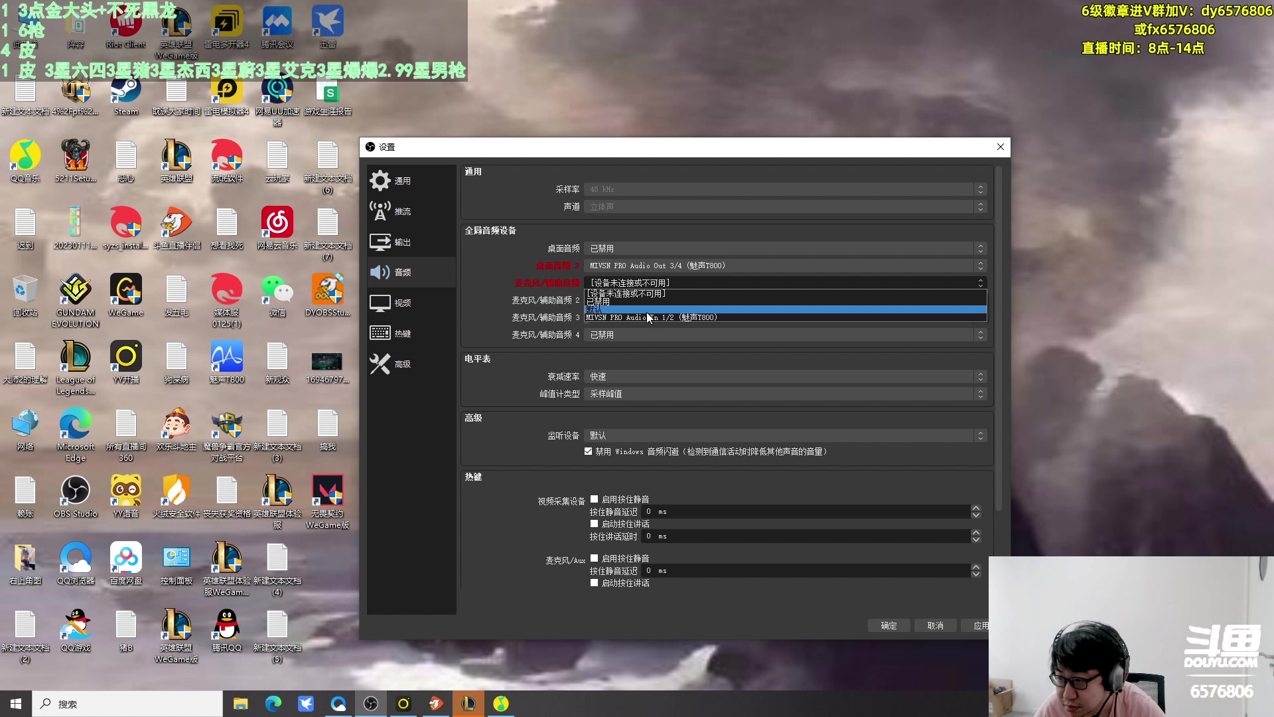This screenshot has width=1274, height=717.
Task: Click the League of Legends taskbar icon
Action: (468, 704)
